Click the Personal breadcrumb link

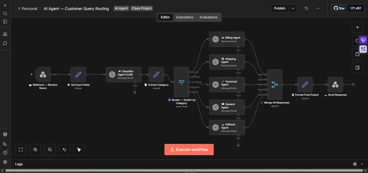(27, 9)
